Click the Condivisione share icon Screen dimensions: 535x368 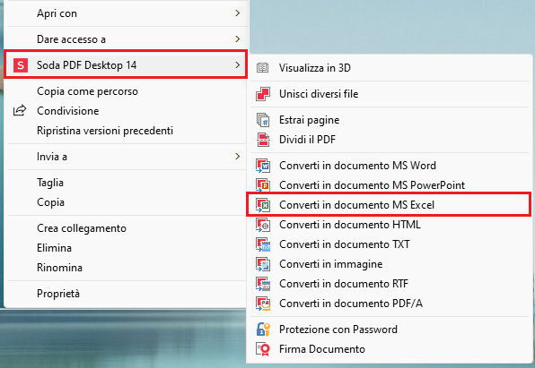point(20,110)
